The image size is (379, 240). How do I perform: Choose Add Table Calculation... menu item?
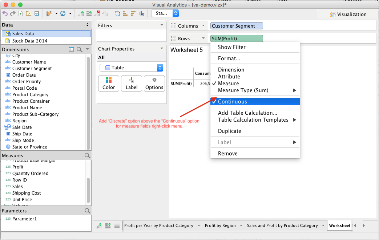[255, 113]
